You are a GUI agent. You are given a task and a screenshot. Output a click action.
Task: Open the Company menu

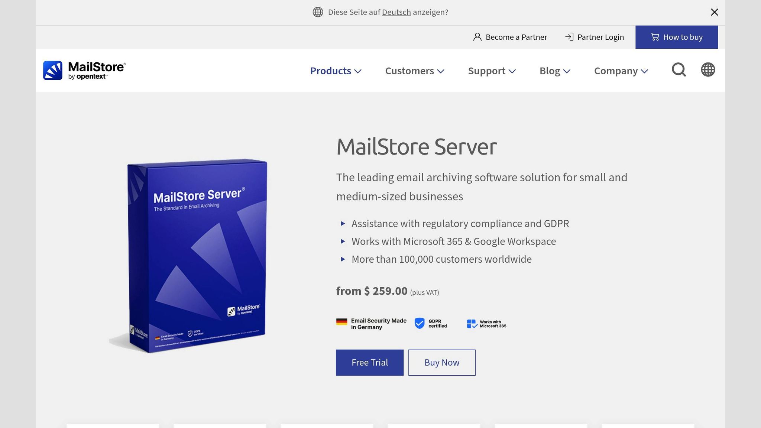pos(621,71)
